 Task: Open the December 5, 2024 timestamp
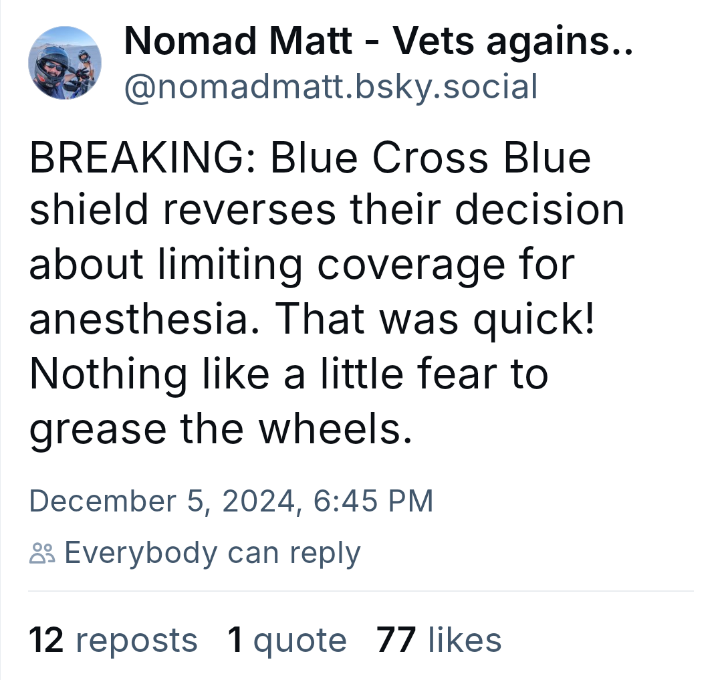pyautogui.click(x=231, y=500)
